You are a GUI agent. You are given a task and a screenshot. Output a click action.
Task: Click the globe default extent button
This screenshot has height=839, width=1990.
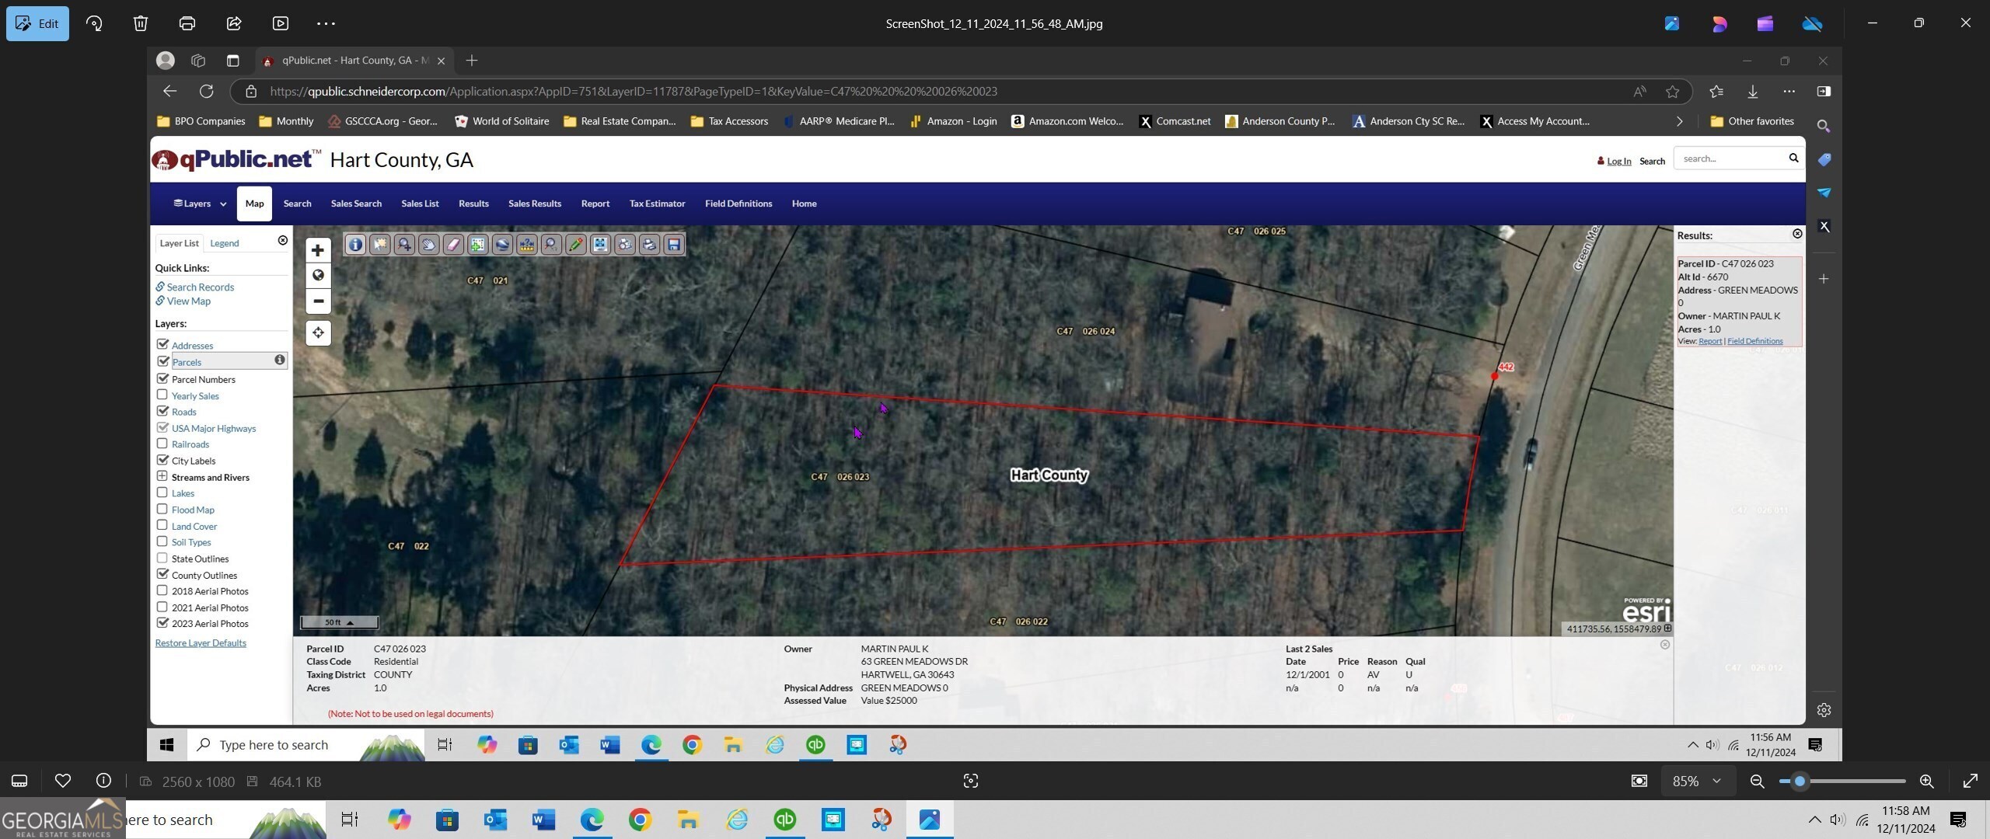pos(318,276)
